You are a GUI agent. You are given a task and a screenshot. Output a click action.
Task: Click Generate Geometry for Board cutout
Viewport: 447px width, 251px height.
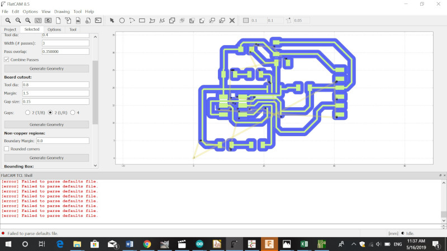(46, 124)
